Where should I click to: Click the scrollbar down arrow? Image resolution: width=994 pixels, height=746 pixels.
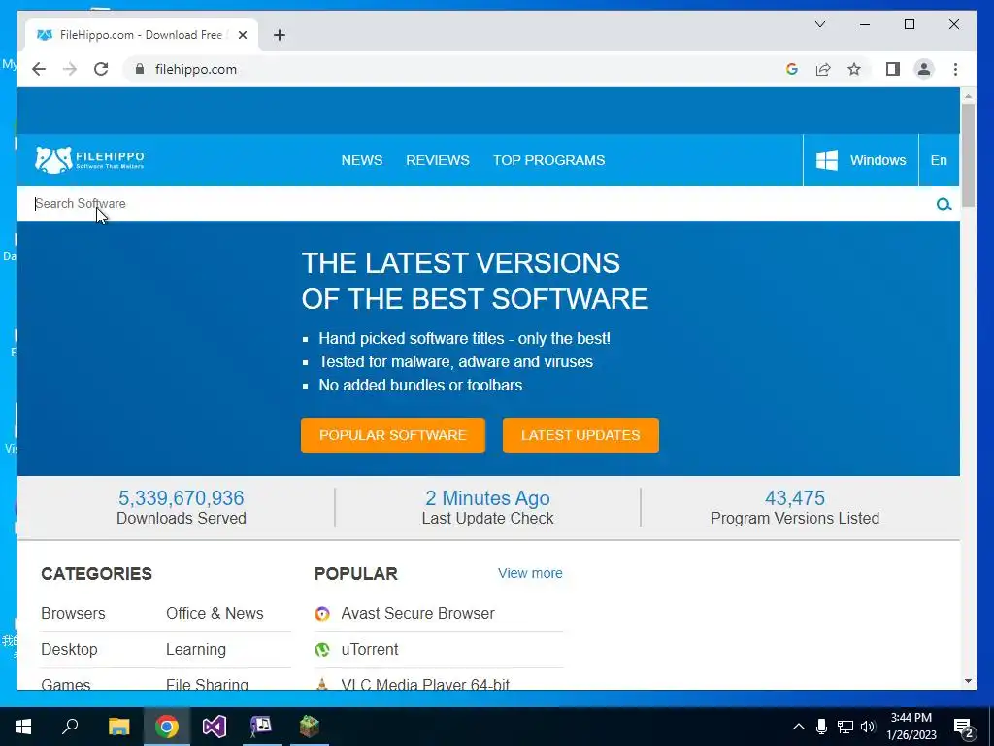pyautogui.click(x=968, y=681)
